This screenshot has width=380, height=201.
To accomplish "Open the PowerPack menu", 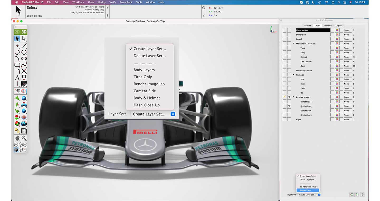I will click(126, 2).
